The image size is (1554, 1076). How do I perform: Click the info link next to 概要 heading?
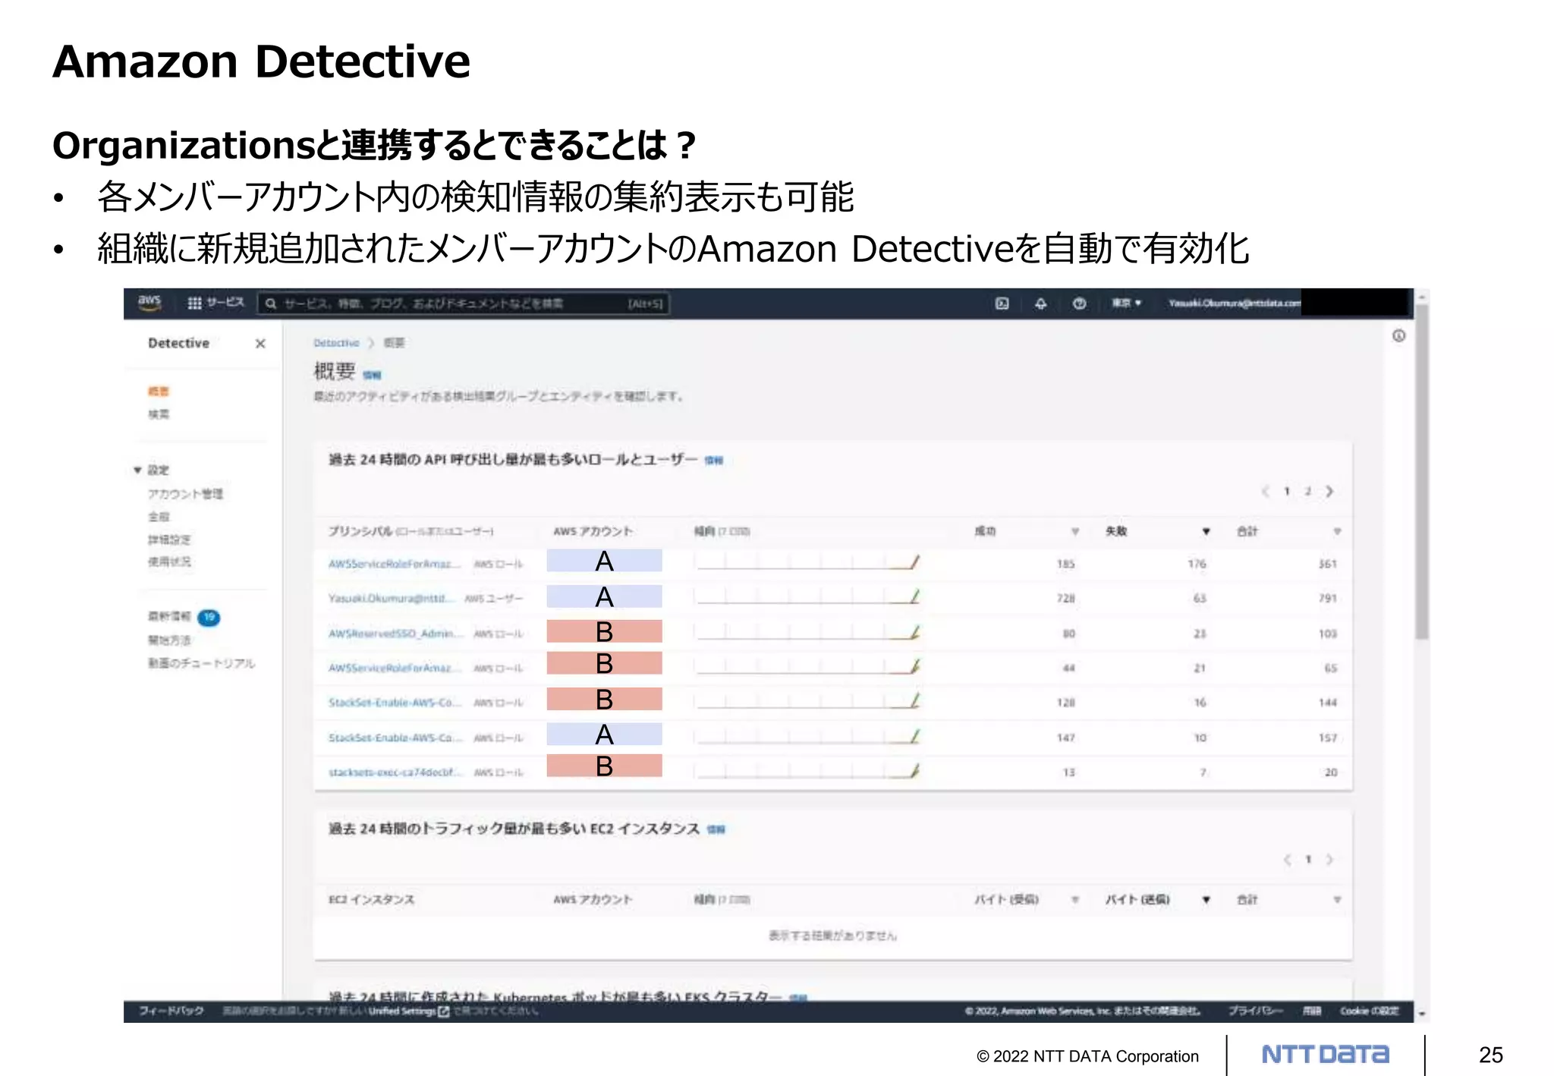(372, 375)
